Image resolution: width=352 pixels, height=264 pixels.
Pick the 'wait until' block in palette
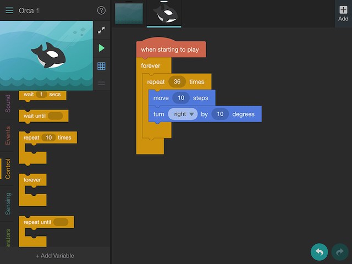(43, 116)
